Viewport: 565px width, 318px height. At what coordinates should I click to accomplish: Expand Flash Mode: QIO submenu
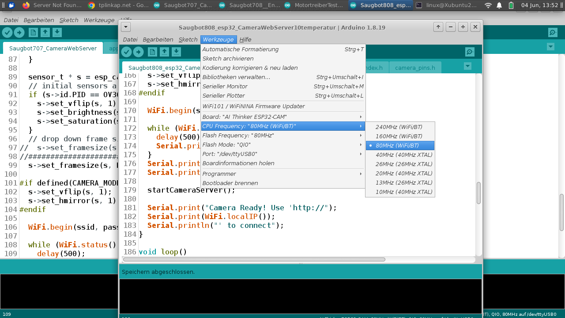(283, 144)
